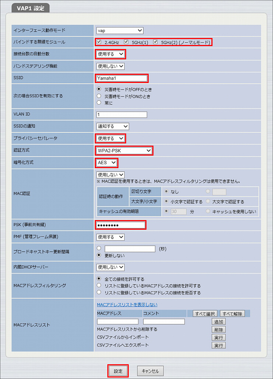Toggle the 5GHz(1) wireless module checkbox
The height and width of the screenshot is (379, 273).
point(126,42)
